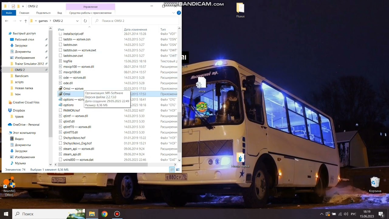Sort by Дата изменения column header

coord(135,30)
